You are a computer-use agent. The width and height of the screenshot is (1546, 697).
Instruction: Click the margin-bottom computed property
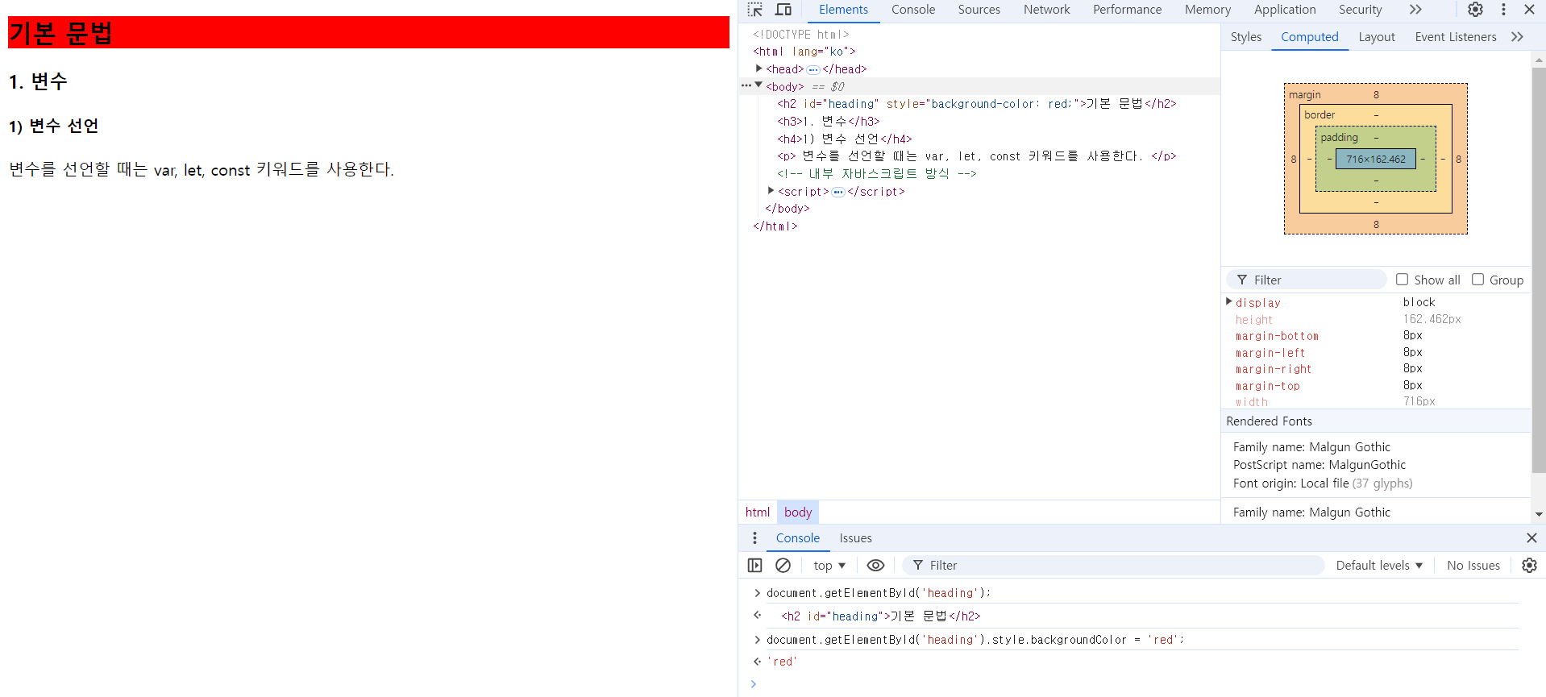coord(1277,336)
